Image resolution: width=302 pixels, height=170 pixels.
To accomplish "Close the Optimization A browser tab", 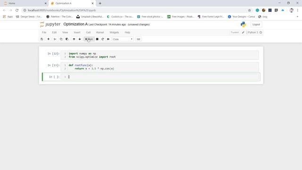I will coord(92,3).
